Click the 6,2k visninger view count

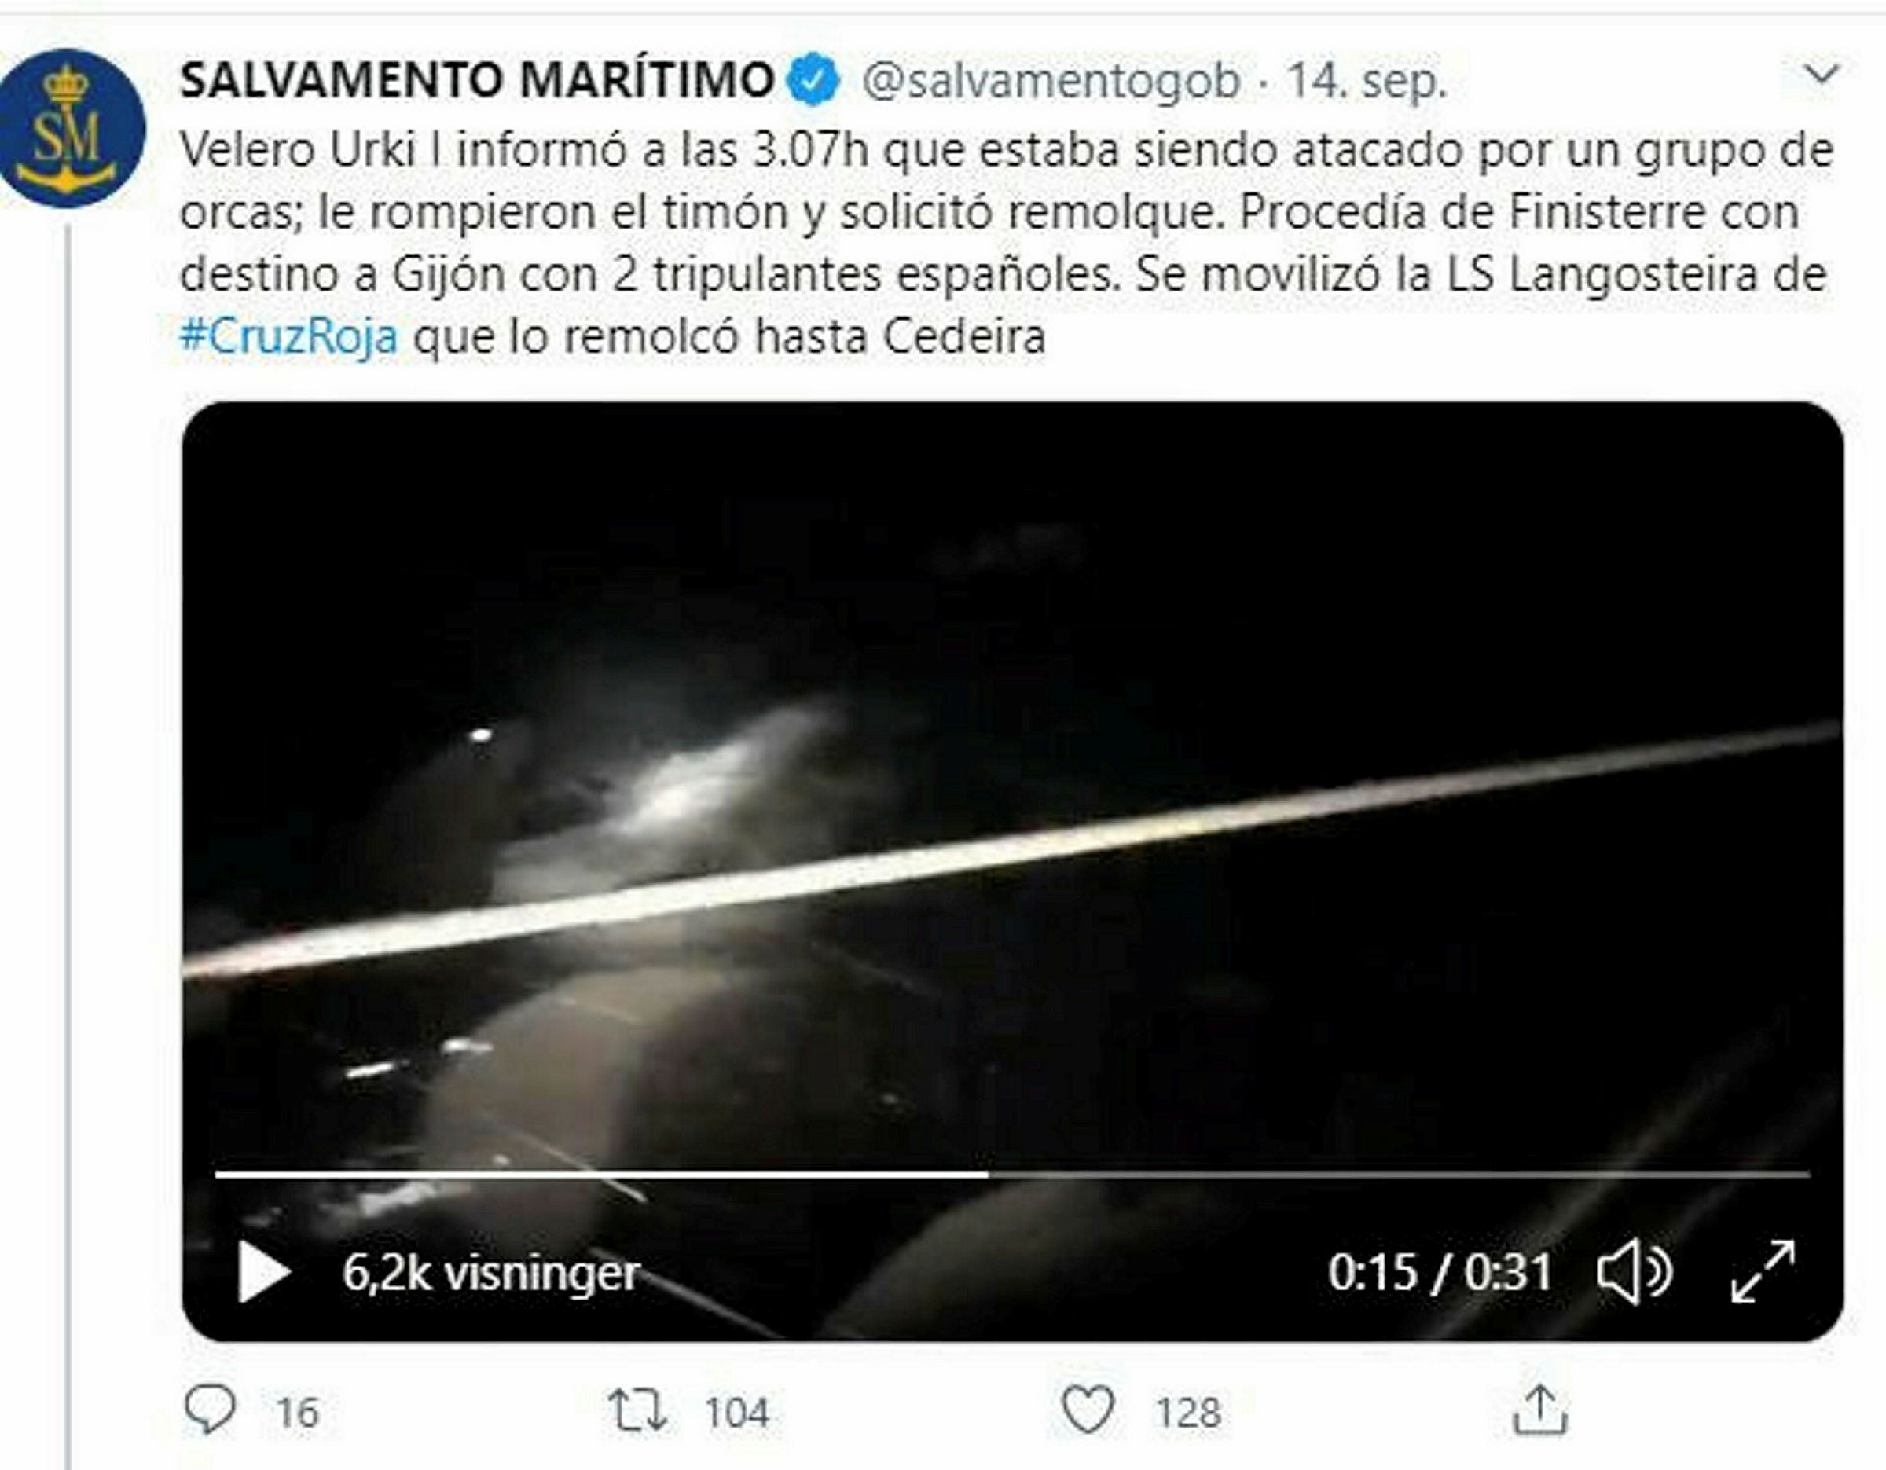pos(490,1272)
